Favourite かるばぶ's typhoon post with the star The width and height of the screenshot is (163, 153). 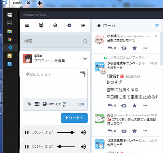(135, 48)
